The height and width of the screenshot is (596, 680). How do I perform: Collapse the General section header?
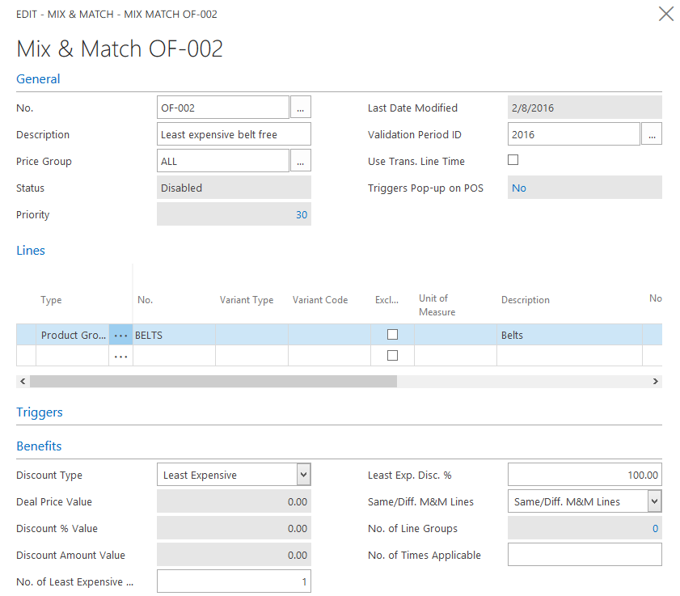coord(38,79)
